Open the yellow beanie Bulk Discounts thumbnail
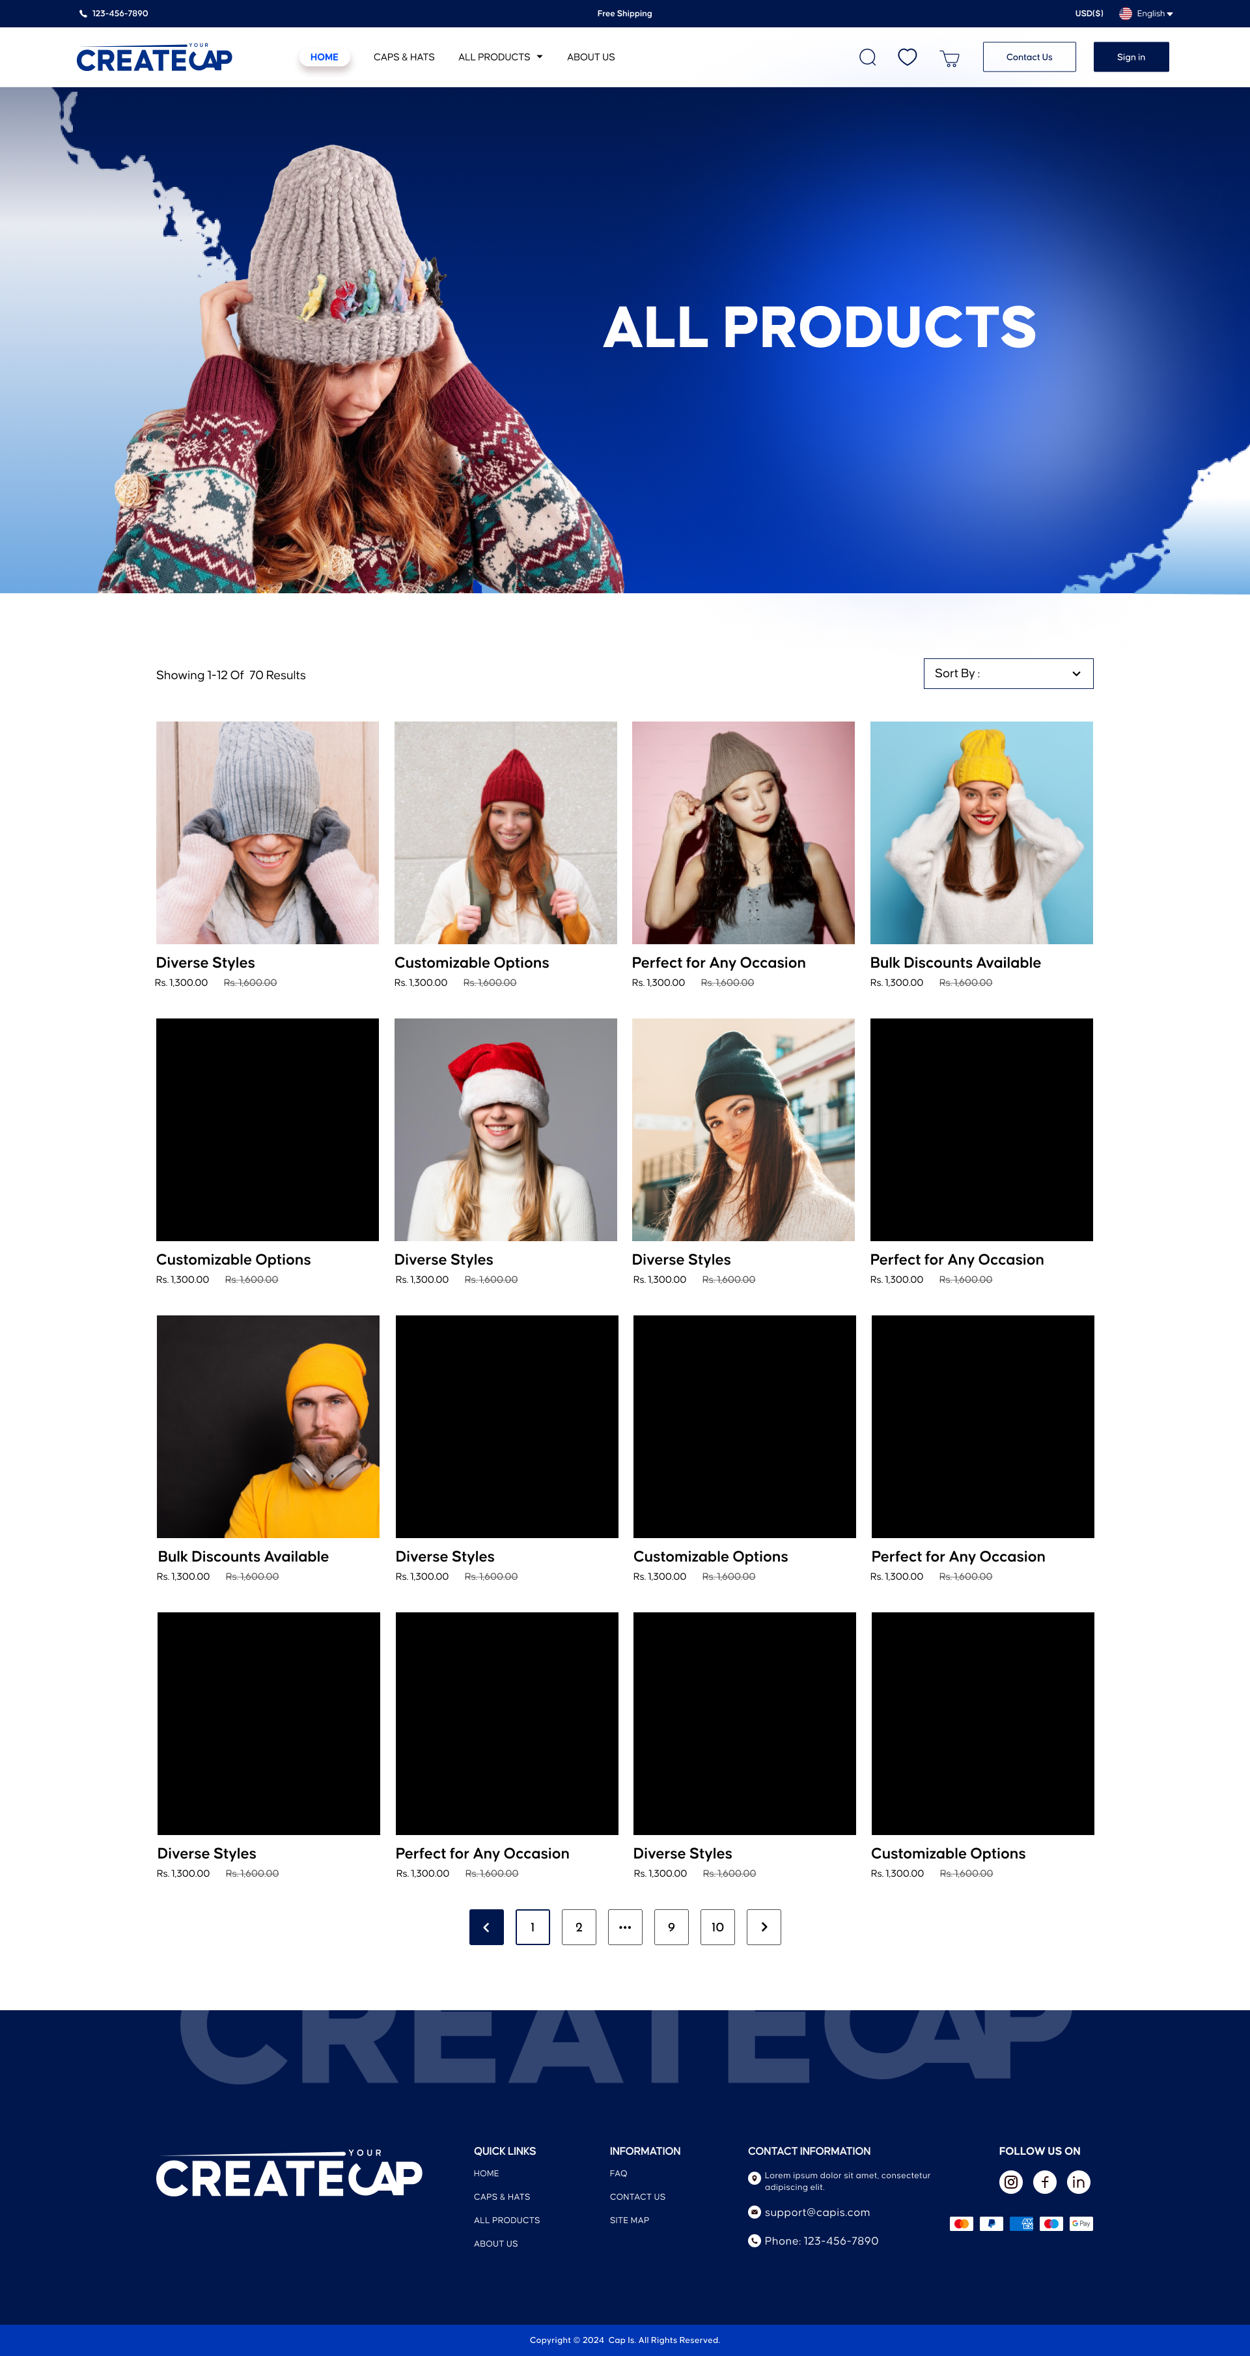This screenshot has width=1250, height=2356. tap(981, 832)
